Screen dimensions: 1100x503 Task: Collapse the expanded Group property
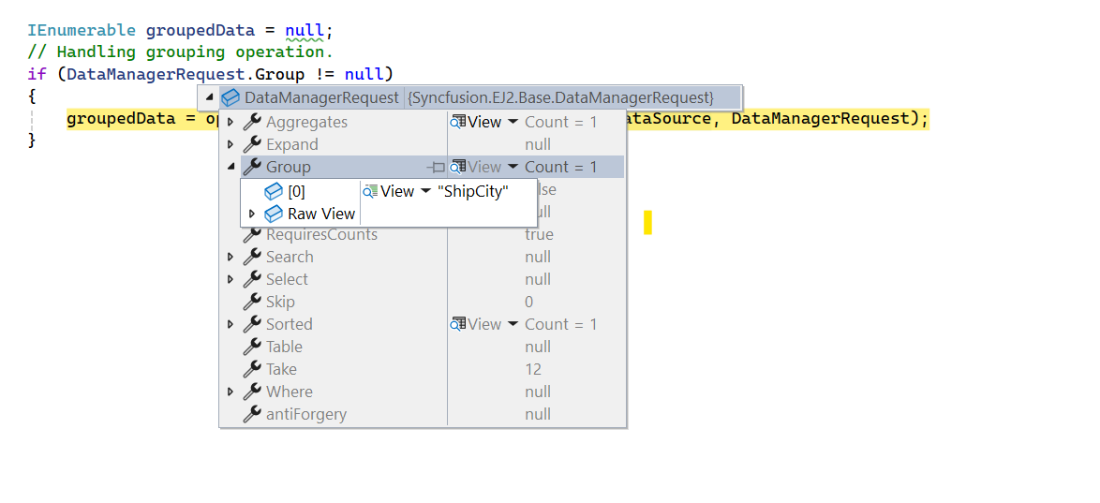(x=230, y=167)
